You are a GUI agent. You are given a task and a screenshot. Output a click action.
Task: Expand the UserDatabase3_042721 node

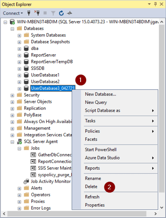point(19,89)
